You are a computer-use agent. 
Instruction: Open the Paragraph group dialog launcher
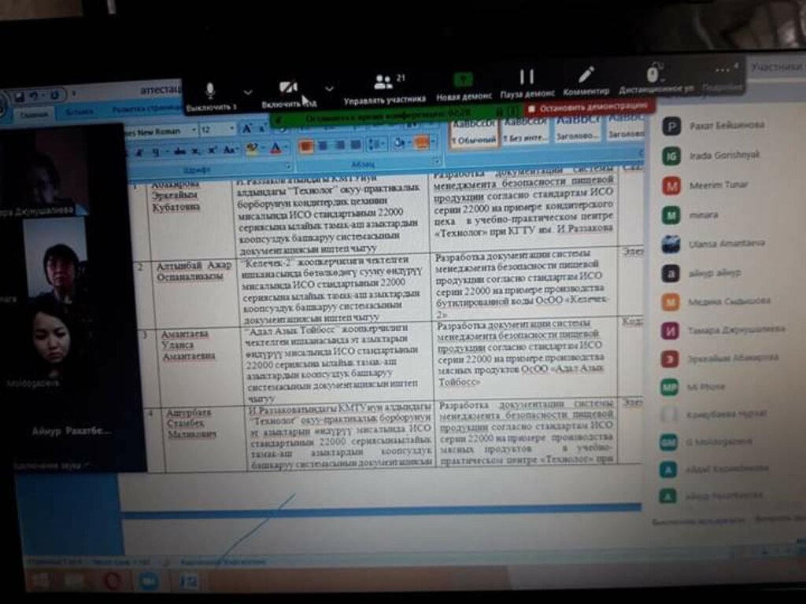coord(438,162)
